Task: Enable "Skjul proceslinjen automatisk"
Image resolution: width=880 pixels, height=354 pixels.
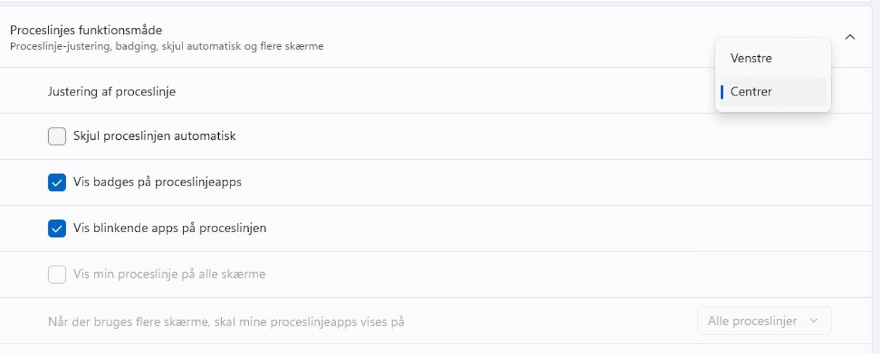Action: click(x=56, y=136)
